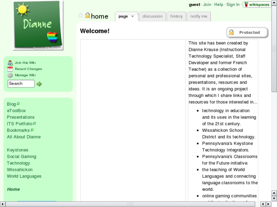Click the Protected button

[247, 32]
